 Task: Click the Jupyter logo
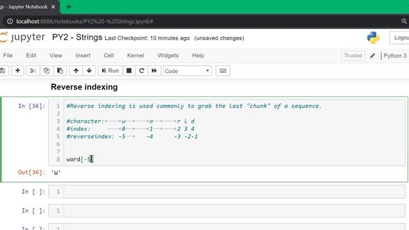tap(22, 37)
